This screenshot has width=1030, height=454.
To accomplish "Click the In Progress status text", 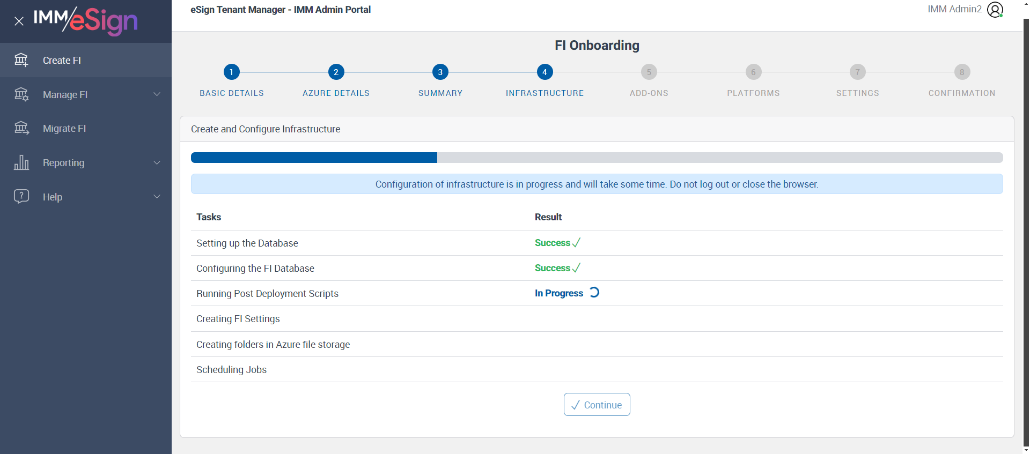I will (x=559, y=293).
